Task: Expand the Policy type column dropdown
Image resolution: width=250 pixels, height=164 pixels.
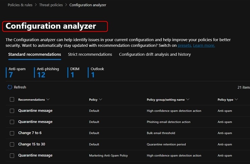Action: point(236,100)
